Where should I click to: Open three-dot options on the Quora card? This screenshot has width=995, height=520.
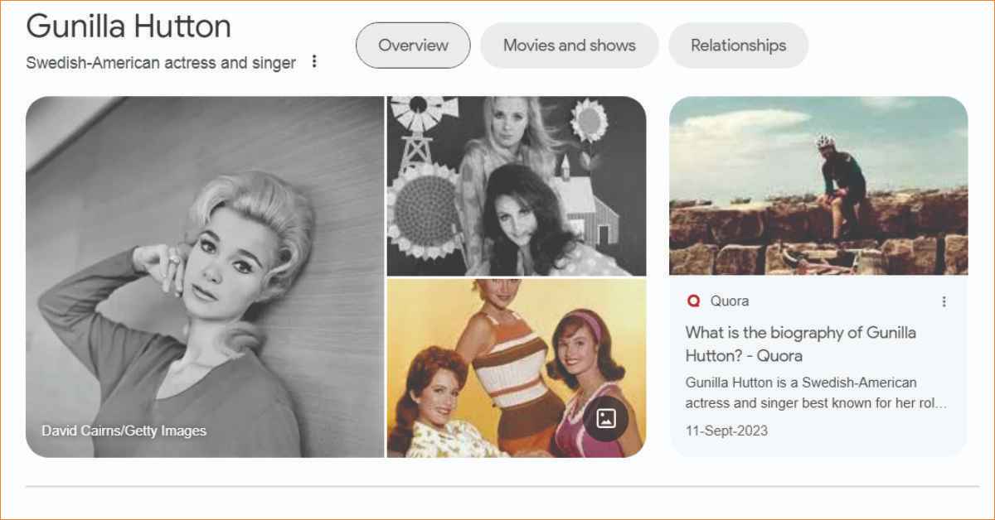point(944,301)
